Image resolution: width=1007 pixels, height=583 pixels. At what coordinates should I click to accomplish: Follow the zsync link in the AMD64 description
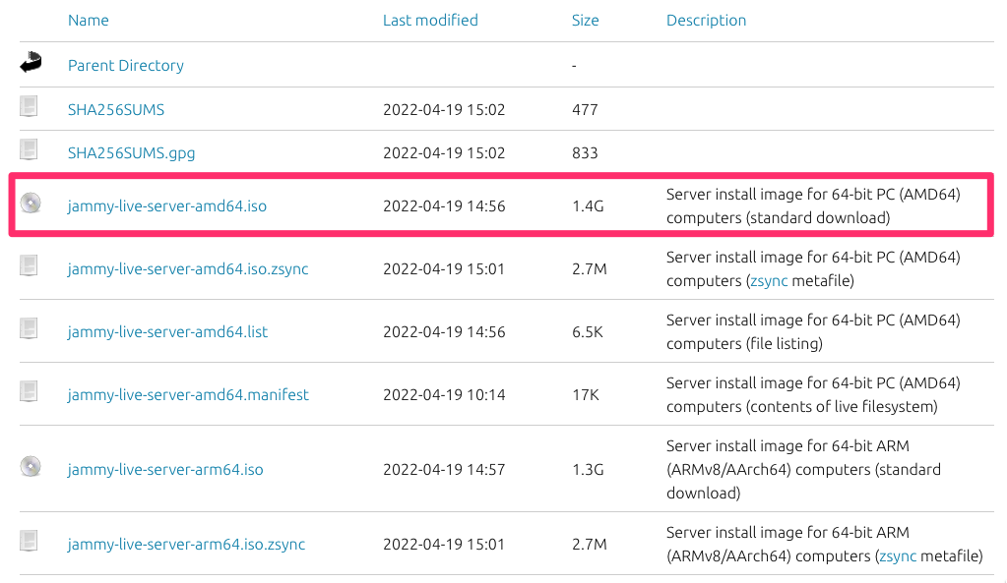click(769, 281)
